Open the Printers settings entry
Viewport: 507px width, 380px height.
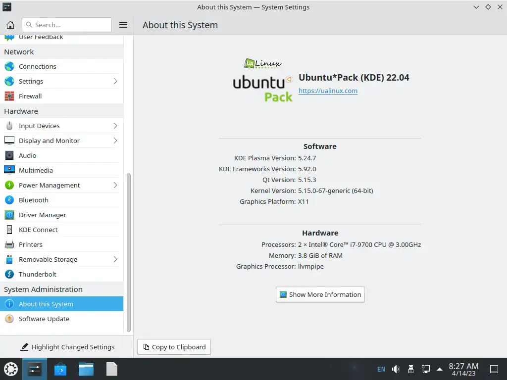tap(61, 244)
